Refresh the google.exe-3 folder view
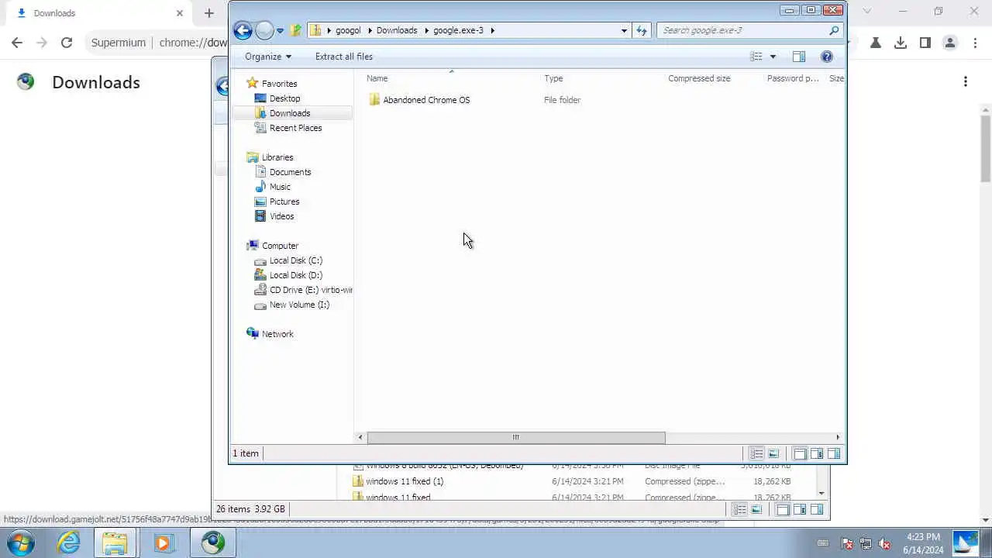Image resolution: width=992 pixels, height=558 pixels. pyautogui.click(x=642, y=30)
